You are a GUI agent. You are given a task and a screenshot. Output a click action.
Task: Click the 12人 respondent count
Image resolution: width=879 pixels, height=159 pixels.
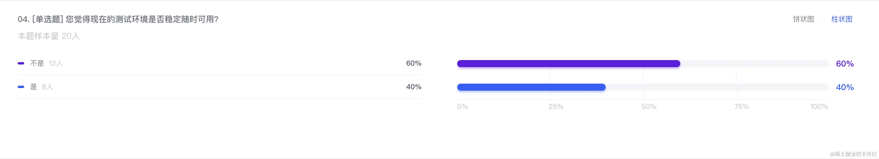pos(56,64)
